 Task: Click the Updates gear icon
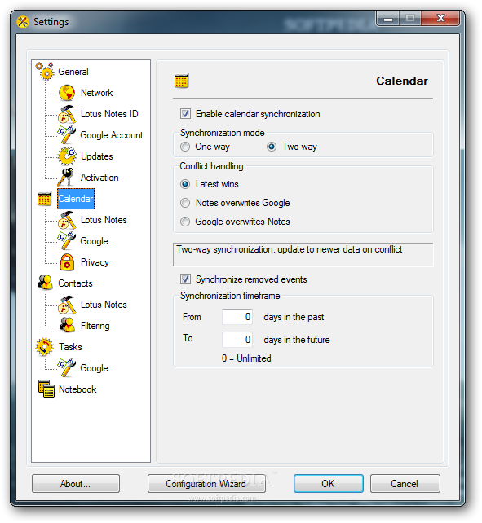click(67, 156)
